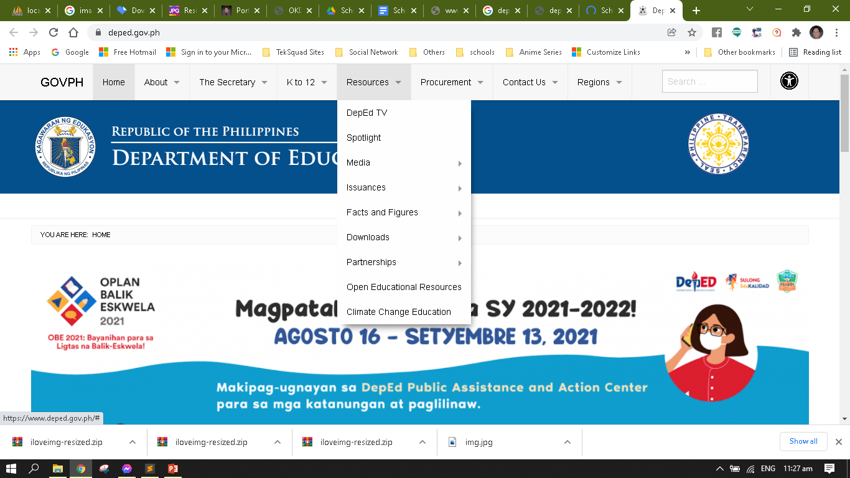
Task: Click the accessibility options icon
Action: pyautogui.click(x=789, y=81)
